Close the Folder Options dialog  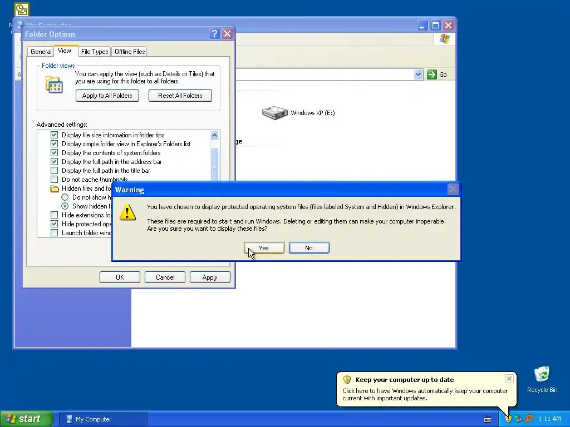[227, 34]
